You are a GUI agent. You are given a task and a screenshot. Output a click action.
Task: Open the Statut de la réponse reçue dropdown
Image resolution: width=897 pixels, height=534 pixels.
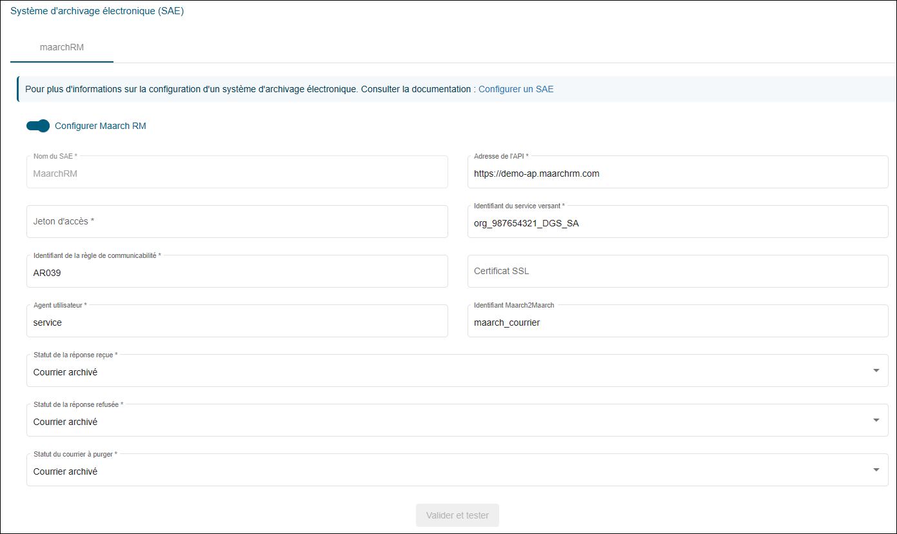[x=457, y=371]
